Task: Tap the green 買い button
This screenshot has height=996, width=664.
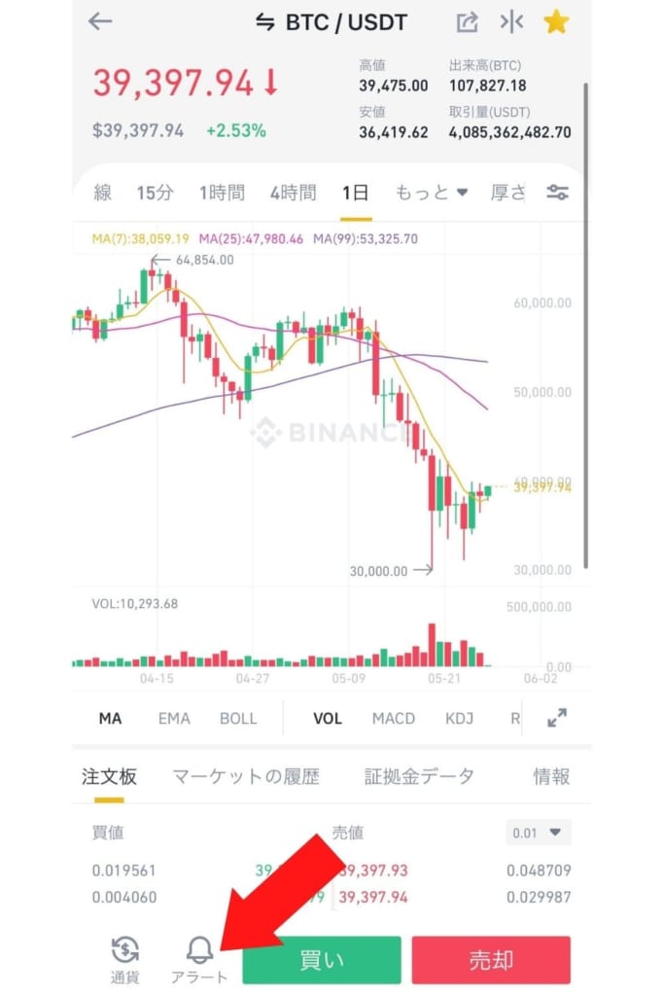Action: tap(322, 960)
